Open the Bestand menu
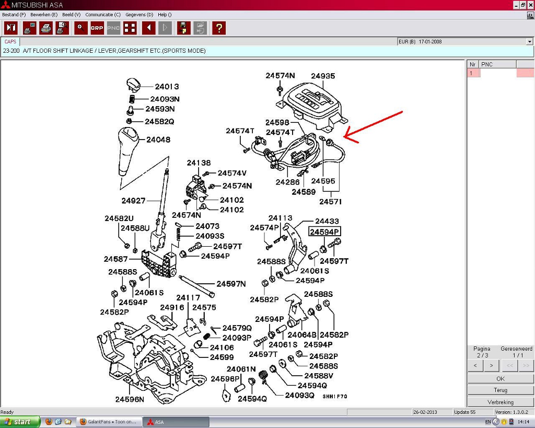The height and width of the screenshot is (428, 535). tap(14, 15)
